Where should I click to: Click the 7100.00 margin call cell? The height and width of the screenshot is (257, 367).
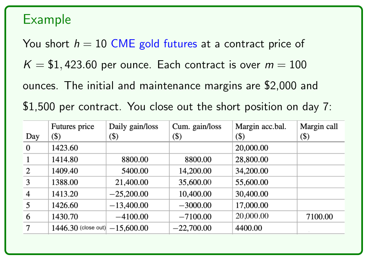320,217
